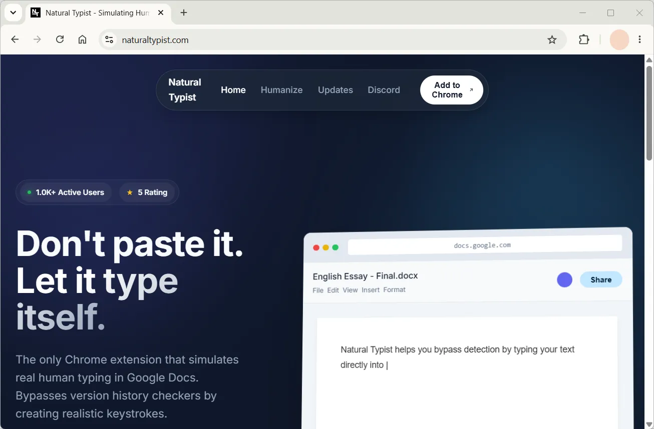Click the Share button in the mockup
Screen dimensions: 654x429
(601, 279)
